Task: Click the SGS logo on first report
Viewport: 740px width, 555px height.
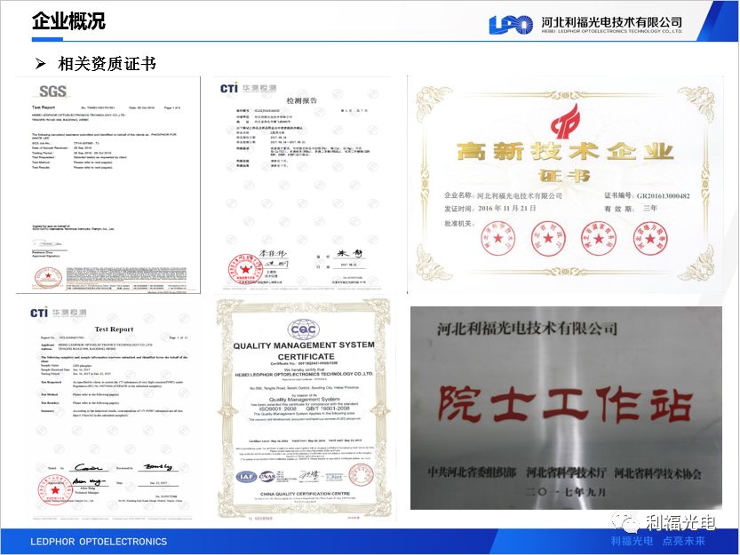Action: click(52, 90)
